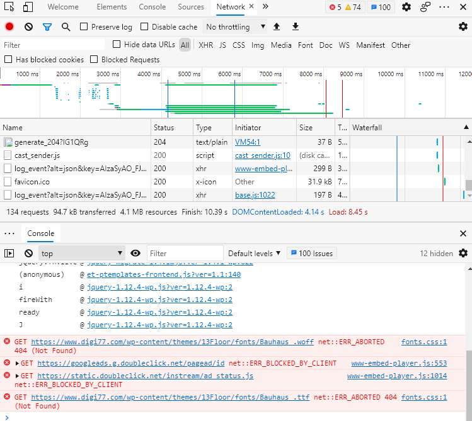
Task: Click the red record network log button
Action: (x=9, y=27)
